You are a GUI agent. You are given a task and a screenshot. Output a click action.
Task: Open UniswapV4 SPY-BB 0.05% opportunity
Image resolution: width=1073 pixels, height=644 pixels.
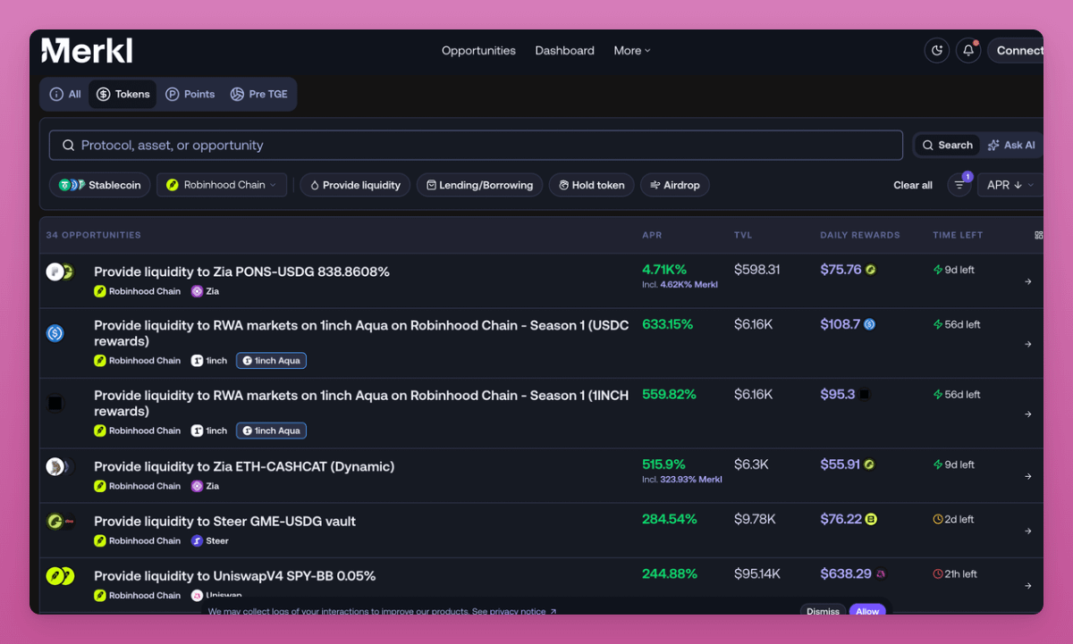click(234, 576)
